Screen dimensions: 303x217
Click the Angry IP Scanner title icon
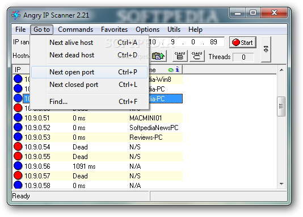tap(16, 15)
